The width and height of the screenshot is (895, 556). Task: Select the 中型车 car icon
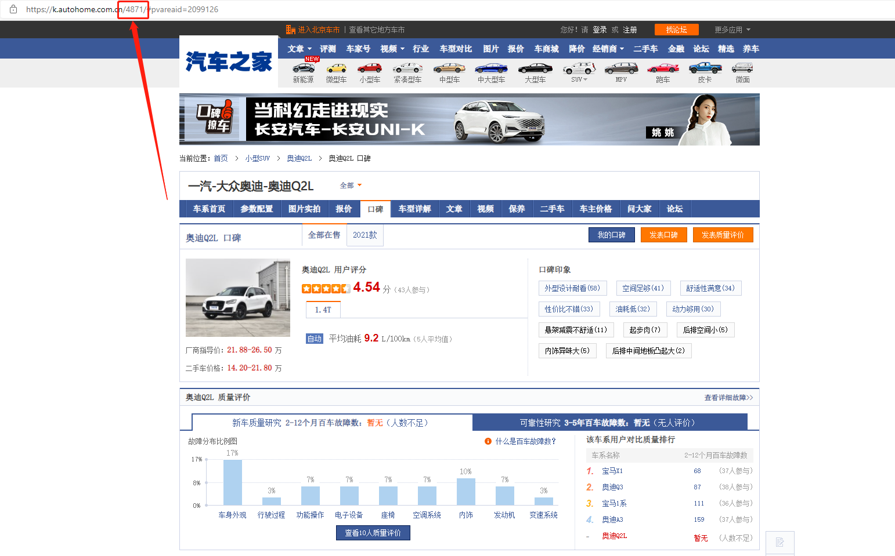(449, 68)
